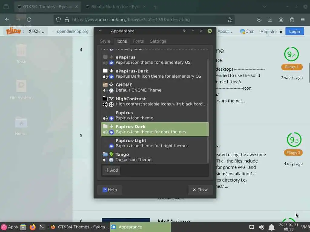The width and height of the screenshot is (310, 232).
Task: Expand the XFCE site dropdown
Action: [36, 31]
